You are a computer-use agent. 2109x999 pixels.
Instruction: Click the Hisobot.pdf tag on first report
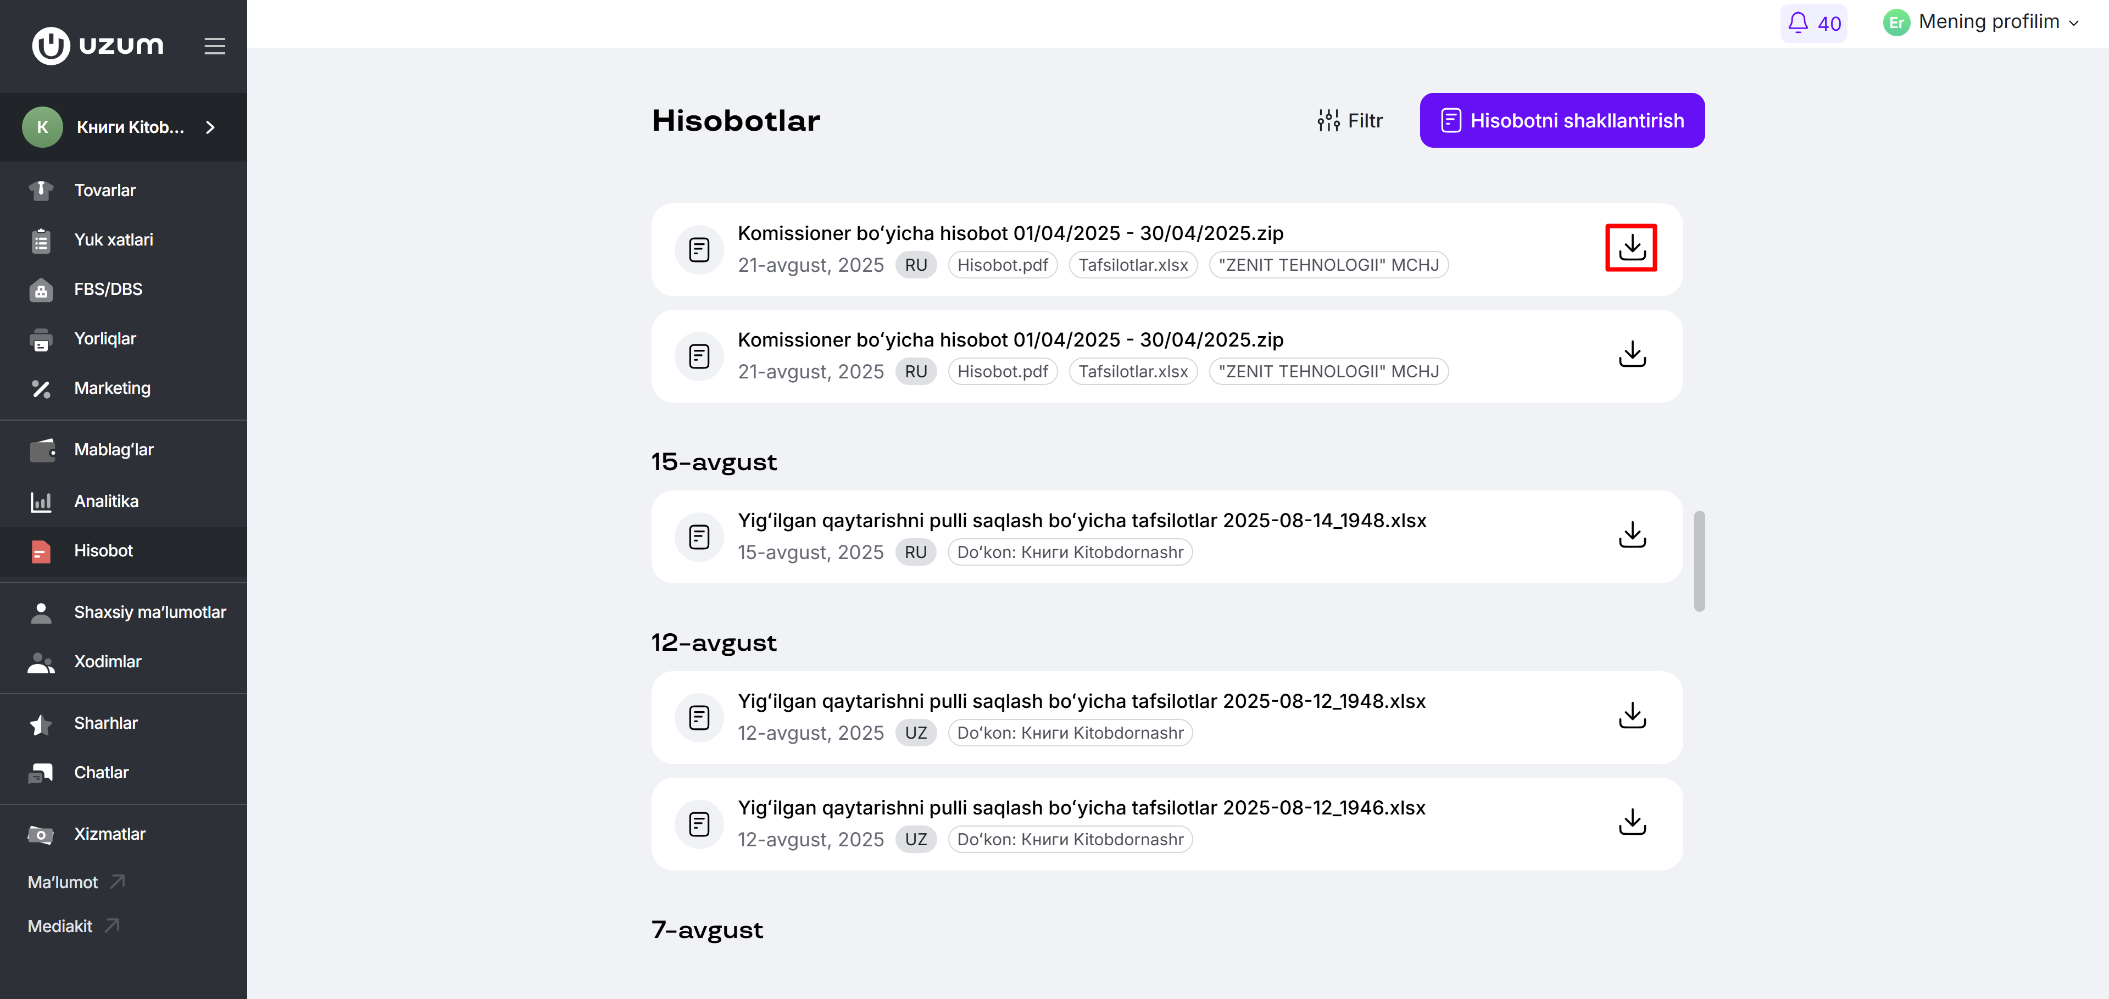click(1002, 265)
